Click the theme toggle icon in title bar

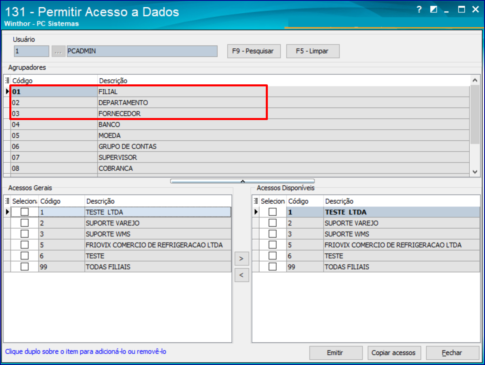[x=434, y=10]
